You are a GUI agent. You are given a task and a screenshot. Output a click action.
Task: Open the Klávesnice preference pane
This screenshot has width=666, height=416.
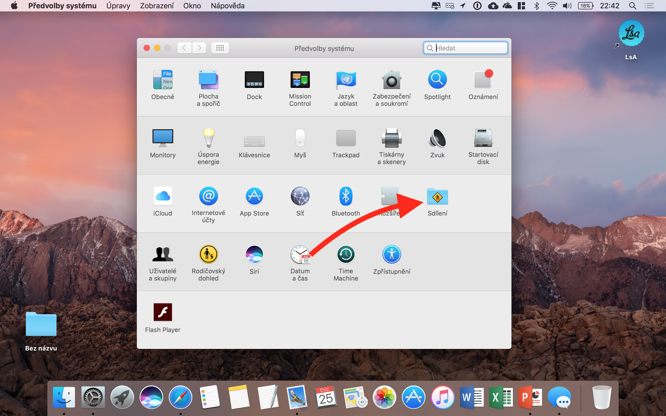coord(254,141)
